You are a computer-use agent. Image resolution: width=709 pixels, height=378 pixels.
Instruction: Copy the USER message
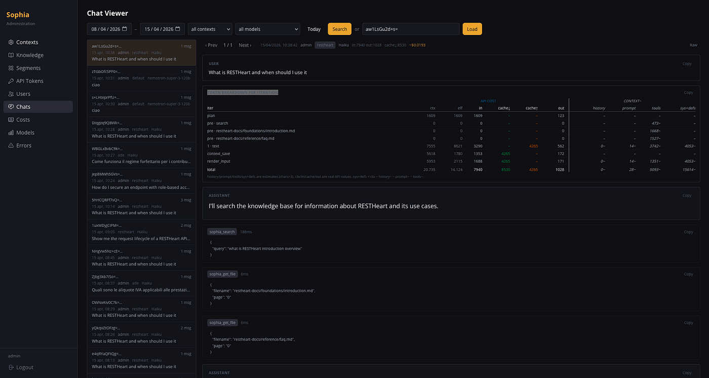click(x=687, y=64)
